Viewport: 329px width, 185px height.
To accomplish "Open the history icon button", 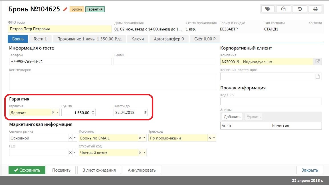I will coord(300,9).
